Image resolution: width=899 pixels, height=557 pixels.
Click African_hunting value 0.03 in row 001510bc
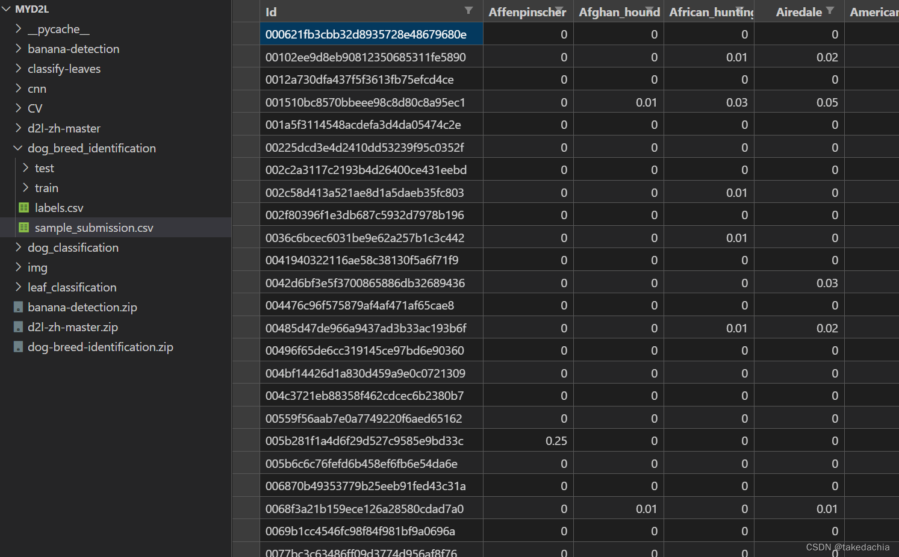pos(736,102)
